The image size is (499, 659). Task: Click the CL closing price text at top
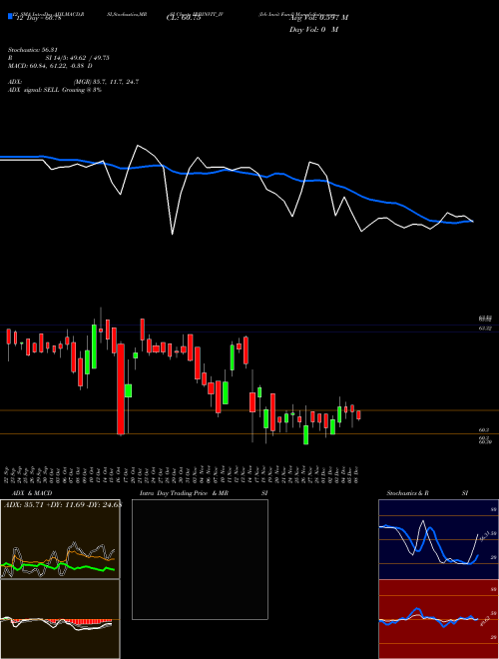tap(185, 18)
